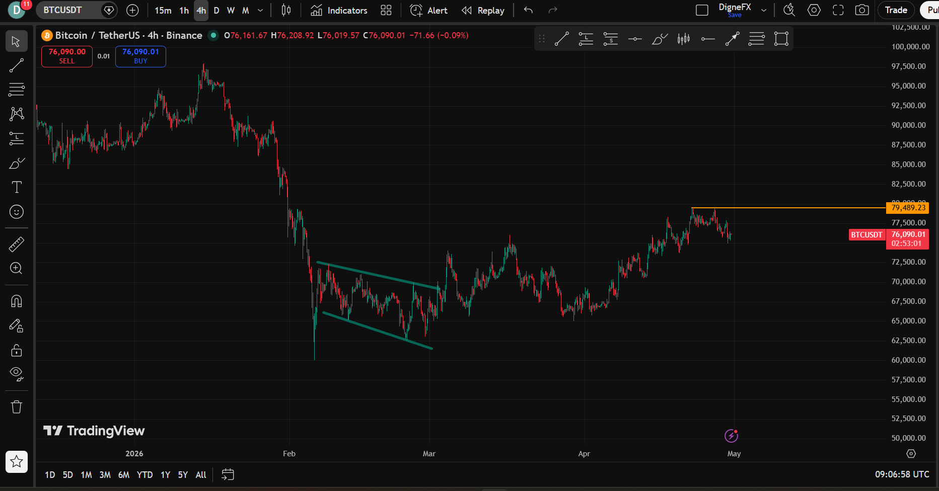Image resolution: width=939 pixels, height=491 pixels.
Task: Open the Indicators dialog
Action: click(x=339, y=11)
